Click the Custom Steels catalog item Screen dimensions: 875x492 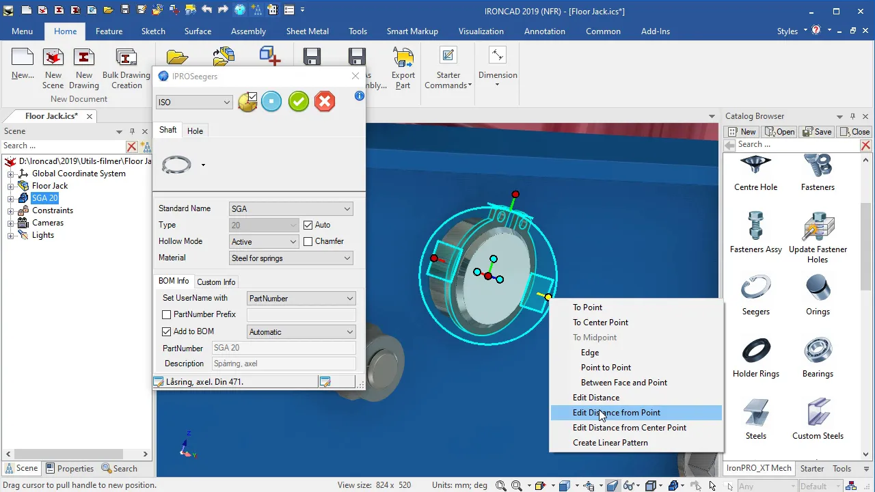tap(818, 420)
